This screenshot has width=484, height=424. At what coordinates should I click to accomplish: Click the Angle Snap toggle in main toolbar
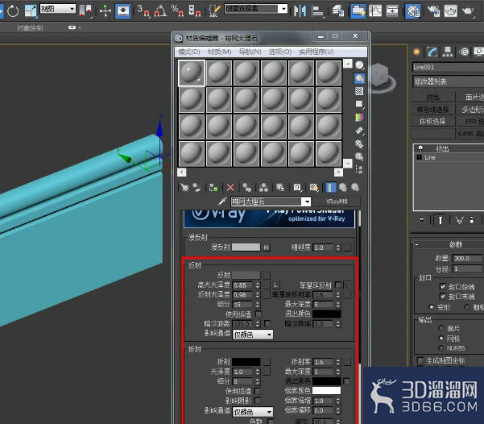(x=160, y=10)
